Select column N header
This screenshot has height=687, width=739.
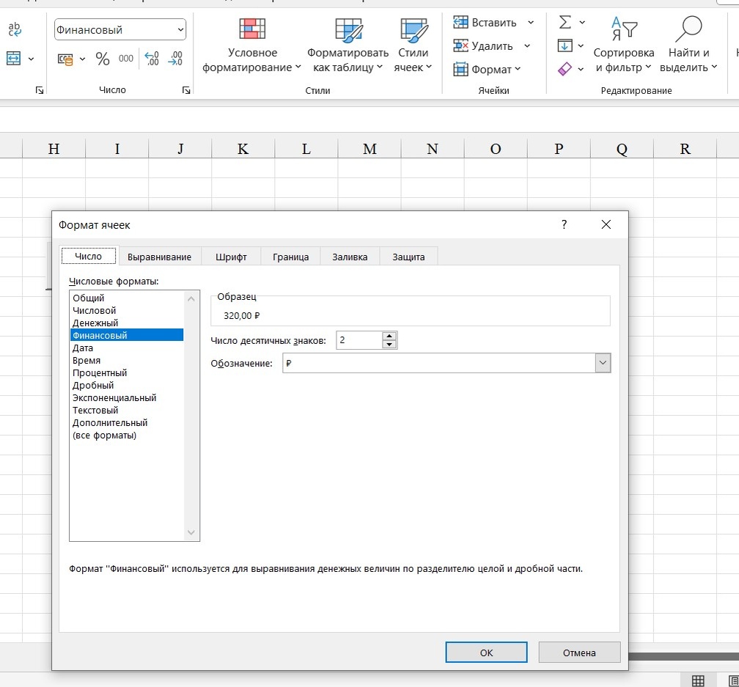point(433,149)
